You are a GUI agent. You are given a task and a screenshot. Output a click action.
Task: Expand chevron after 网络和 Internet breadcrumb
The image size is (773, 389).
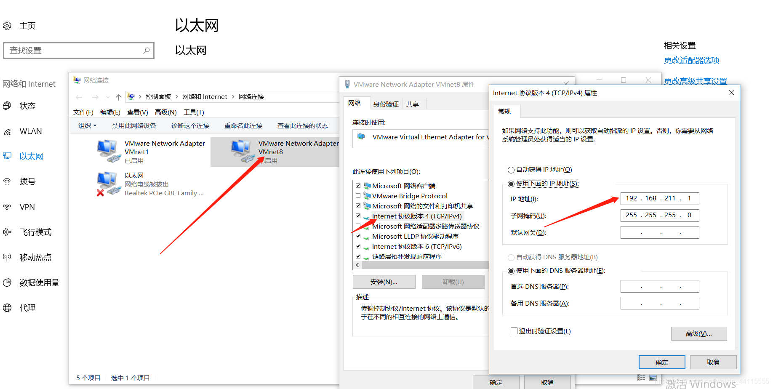tap(233, 97)
